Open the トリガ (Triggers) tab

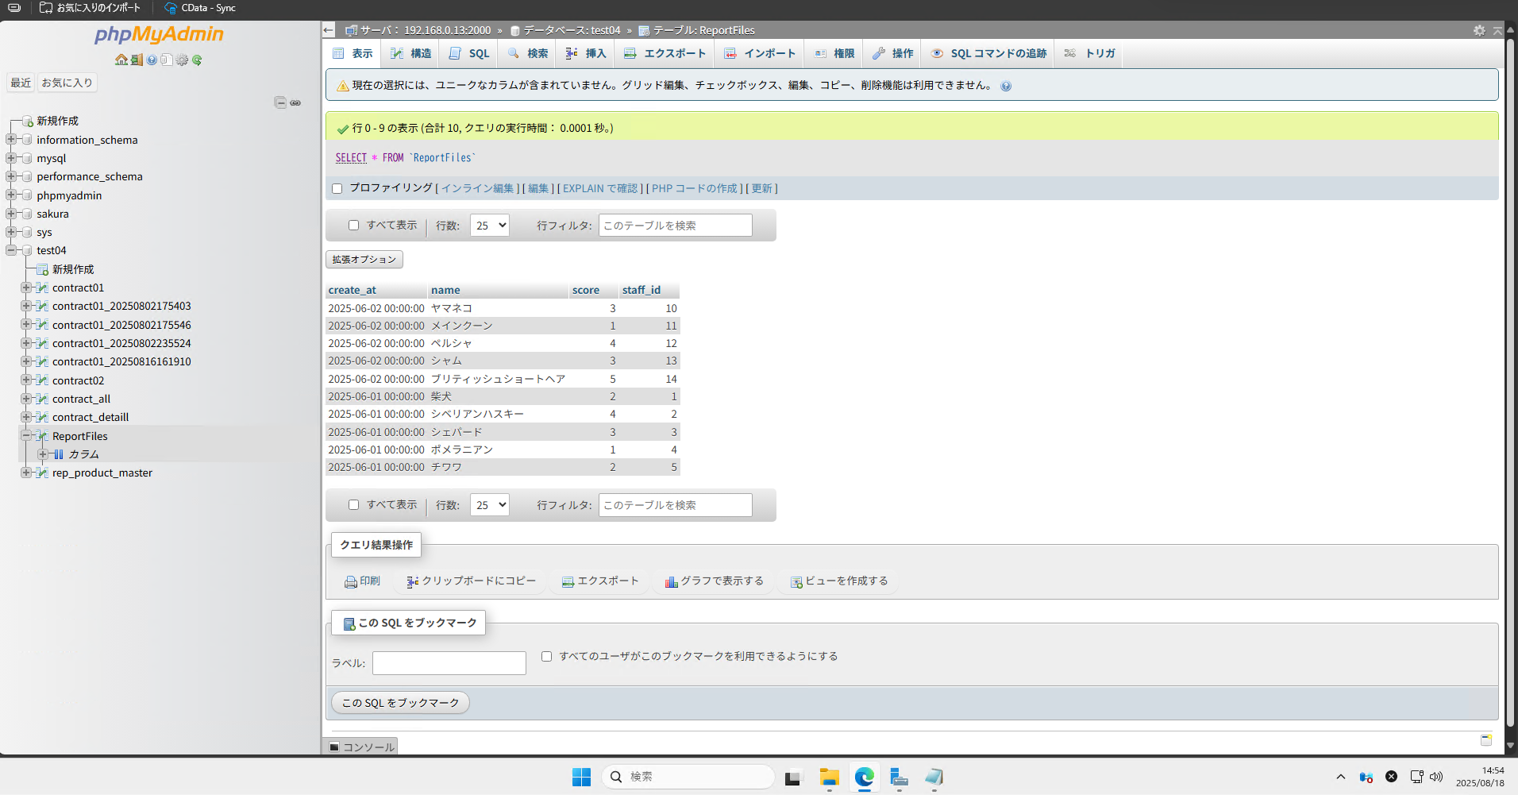pos(1089,54)
